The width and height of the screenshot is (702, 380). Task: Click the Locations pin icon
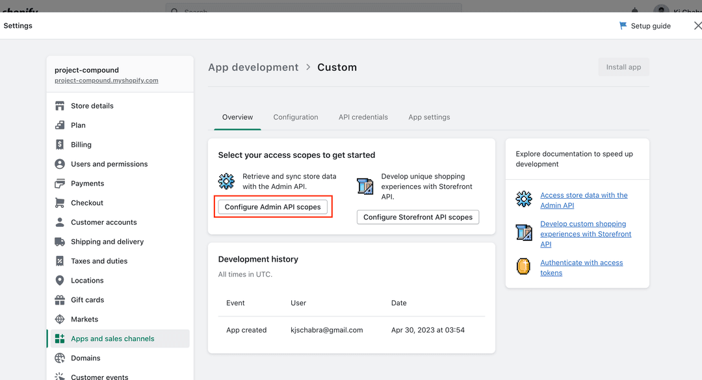[x=60, y=280]
